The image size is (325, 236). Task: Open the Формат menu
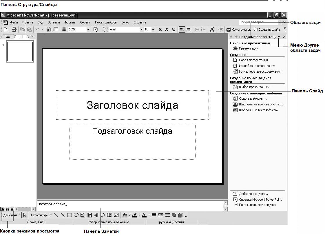coord(70,22)
